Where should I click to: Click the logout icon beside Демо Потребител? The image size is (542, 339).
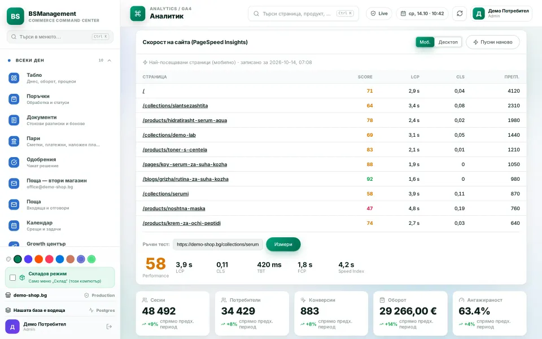(109, 327)
